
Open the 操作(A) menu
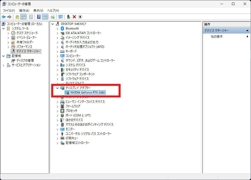click(x=24, y=10)
